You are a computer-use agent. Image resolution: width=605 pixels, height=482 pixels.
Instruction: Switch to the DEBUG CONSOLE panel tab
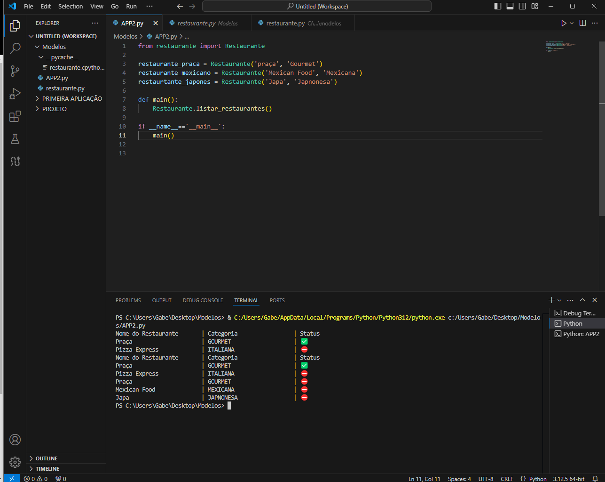[203, 300]
